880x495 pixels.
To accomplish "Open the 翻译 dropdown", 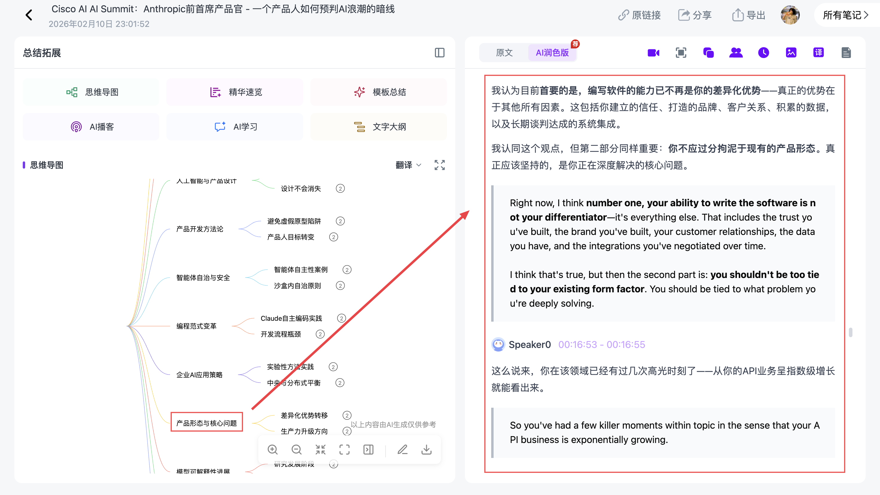I will [x=408, y=165].
